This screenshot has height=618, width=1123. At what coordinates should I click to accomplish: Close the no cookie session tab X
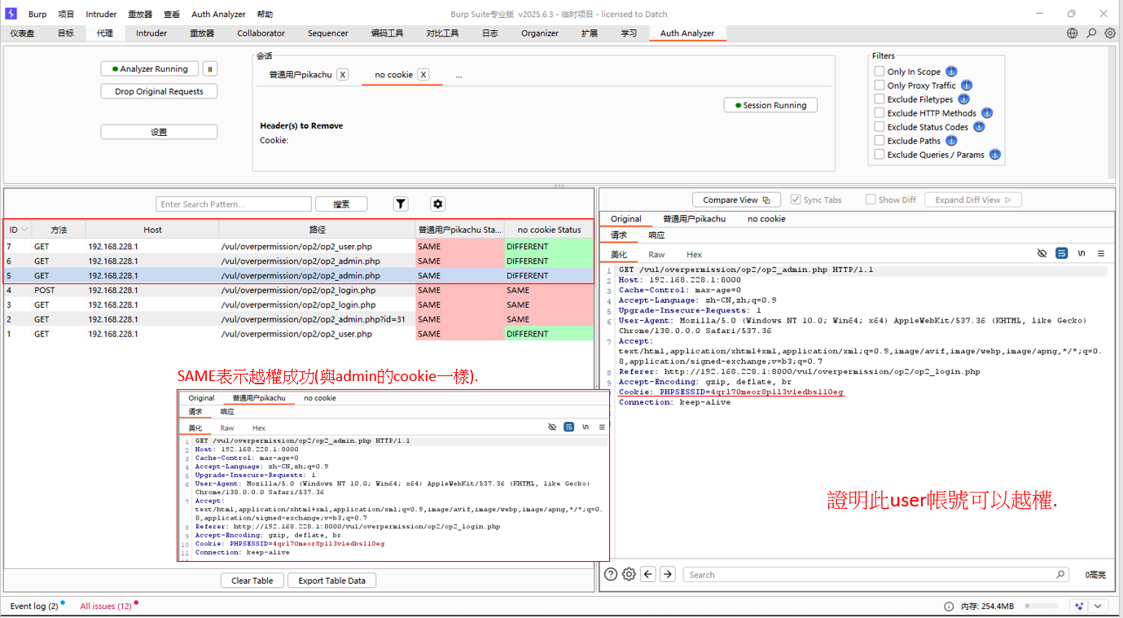(x=423, y=74)
